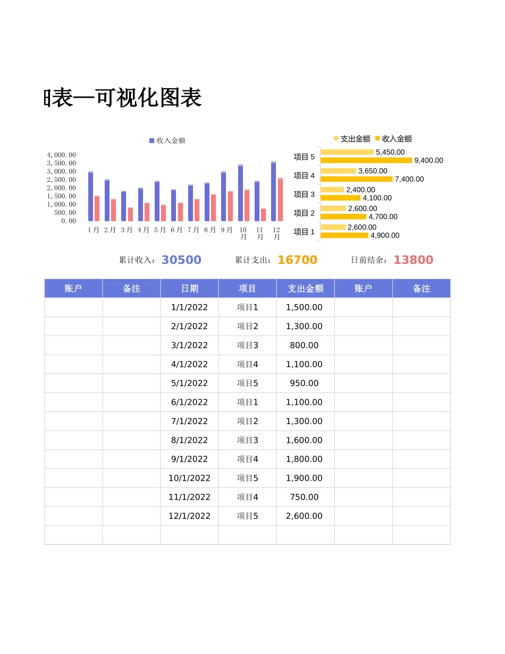Click the cell showing 2,600.00 for 12/1/2022
The height and width of the screenshot is (654, 505).
pyautogui.click(x=305, y=516)
